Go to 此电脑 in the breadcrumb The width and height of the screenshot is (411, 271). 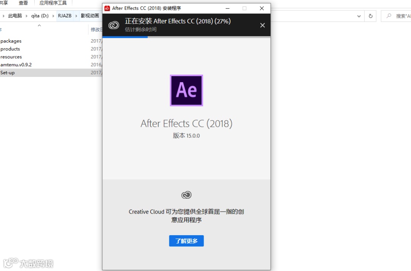pyautogui.click(x=15, y=16)
